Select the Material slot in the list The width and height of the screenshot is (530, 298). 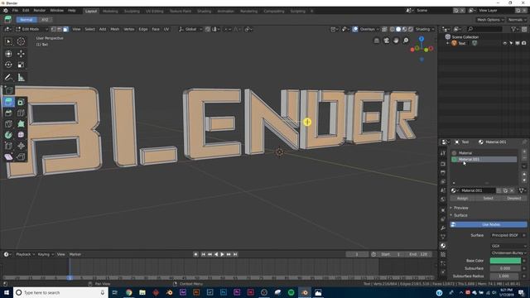pos(484,153)
